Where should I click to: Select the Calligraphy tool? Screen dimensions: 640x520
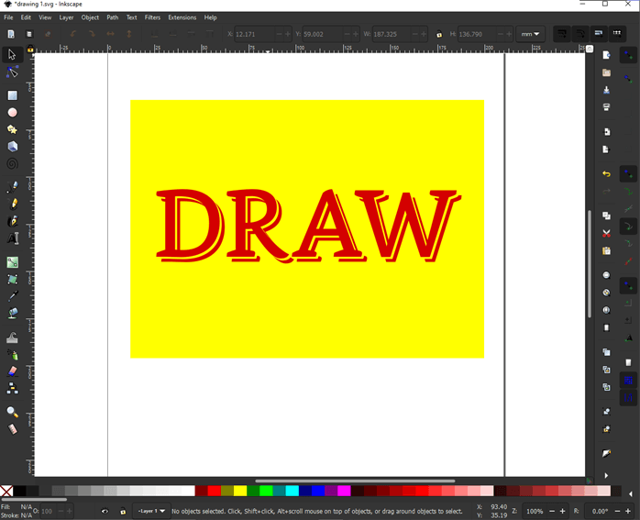click(x=12, y=221)
